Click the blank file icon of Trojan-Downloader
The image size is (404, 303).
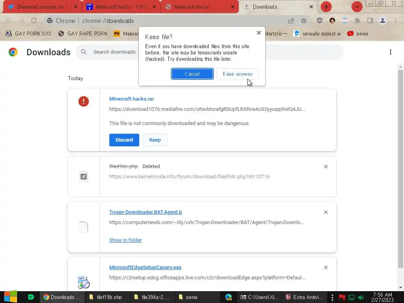tap(84, 227)
